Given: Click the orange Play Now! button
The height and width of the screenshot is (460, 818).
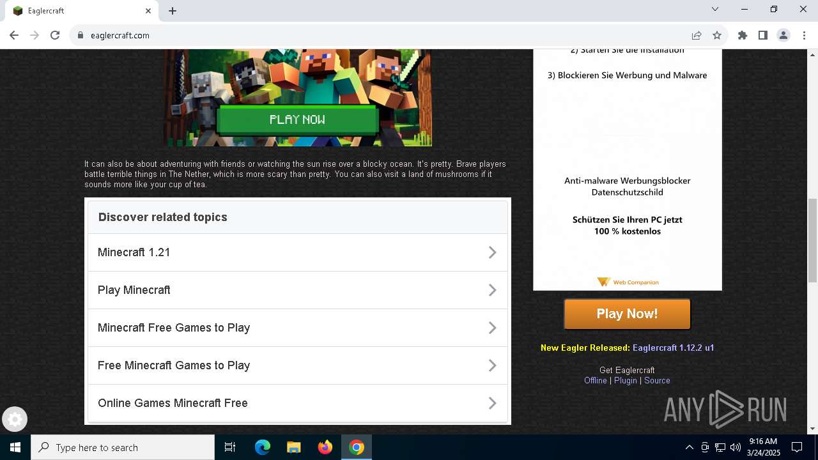Looking at the screenshot, I should (x=627, y=314).
